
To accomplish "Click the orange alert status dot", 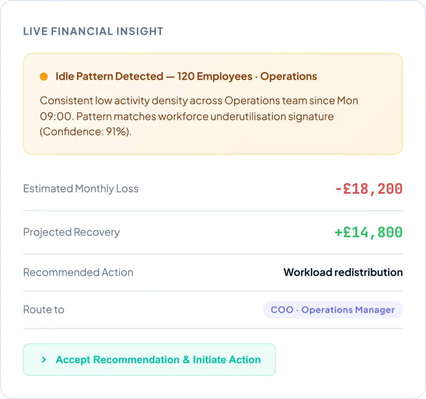I will coord(44,77).
